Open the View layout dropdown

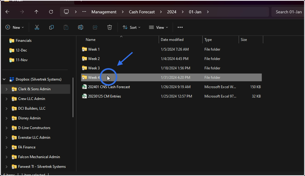pos(158,27)
